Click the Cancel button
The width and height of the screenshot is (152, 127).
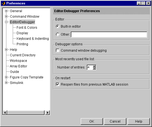[x=115, y=121]
